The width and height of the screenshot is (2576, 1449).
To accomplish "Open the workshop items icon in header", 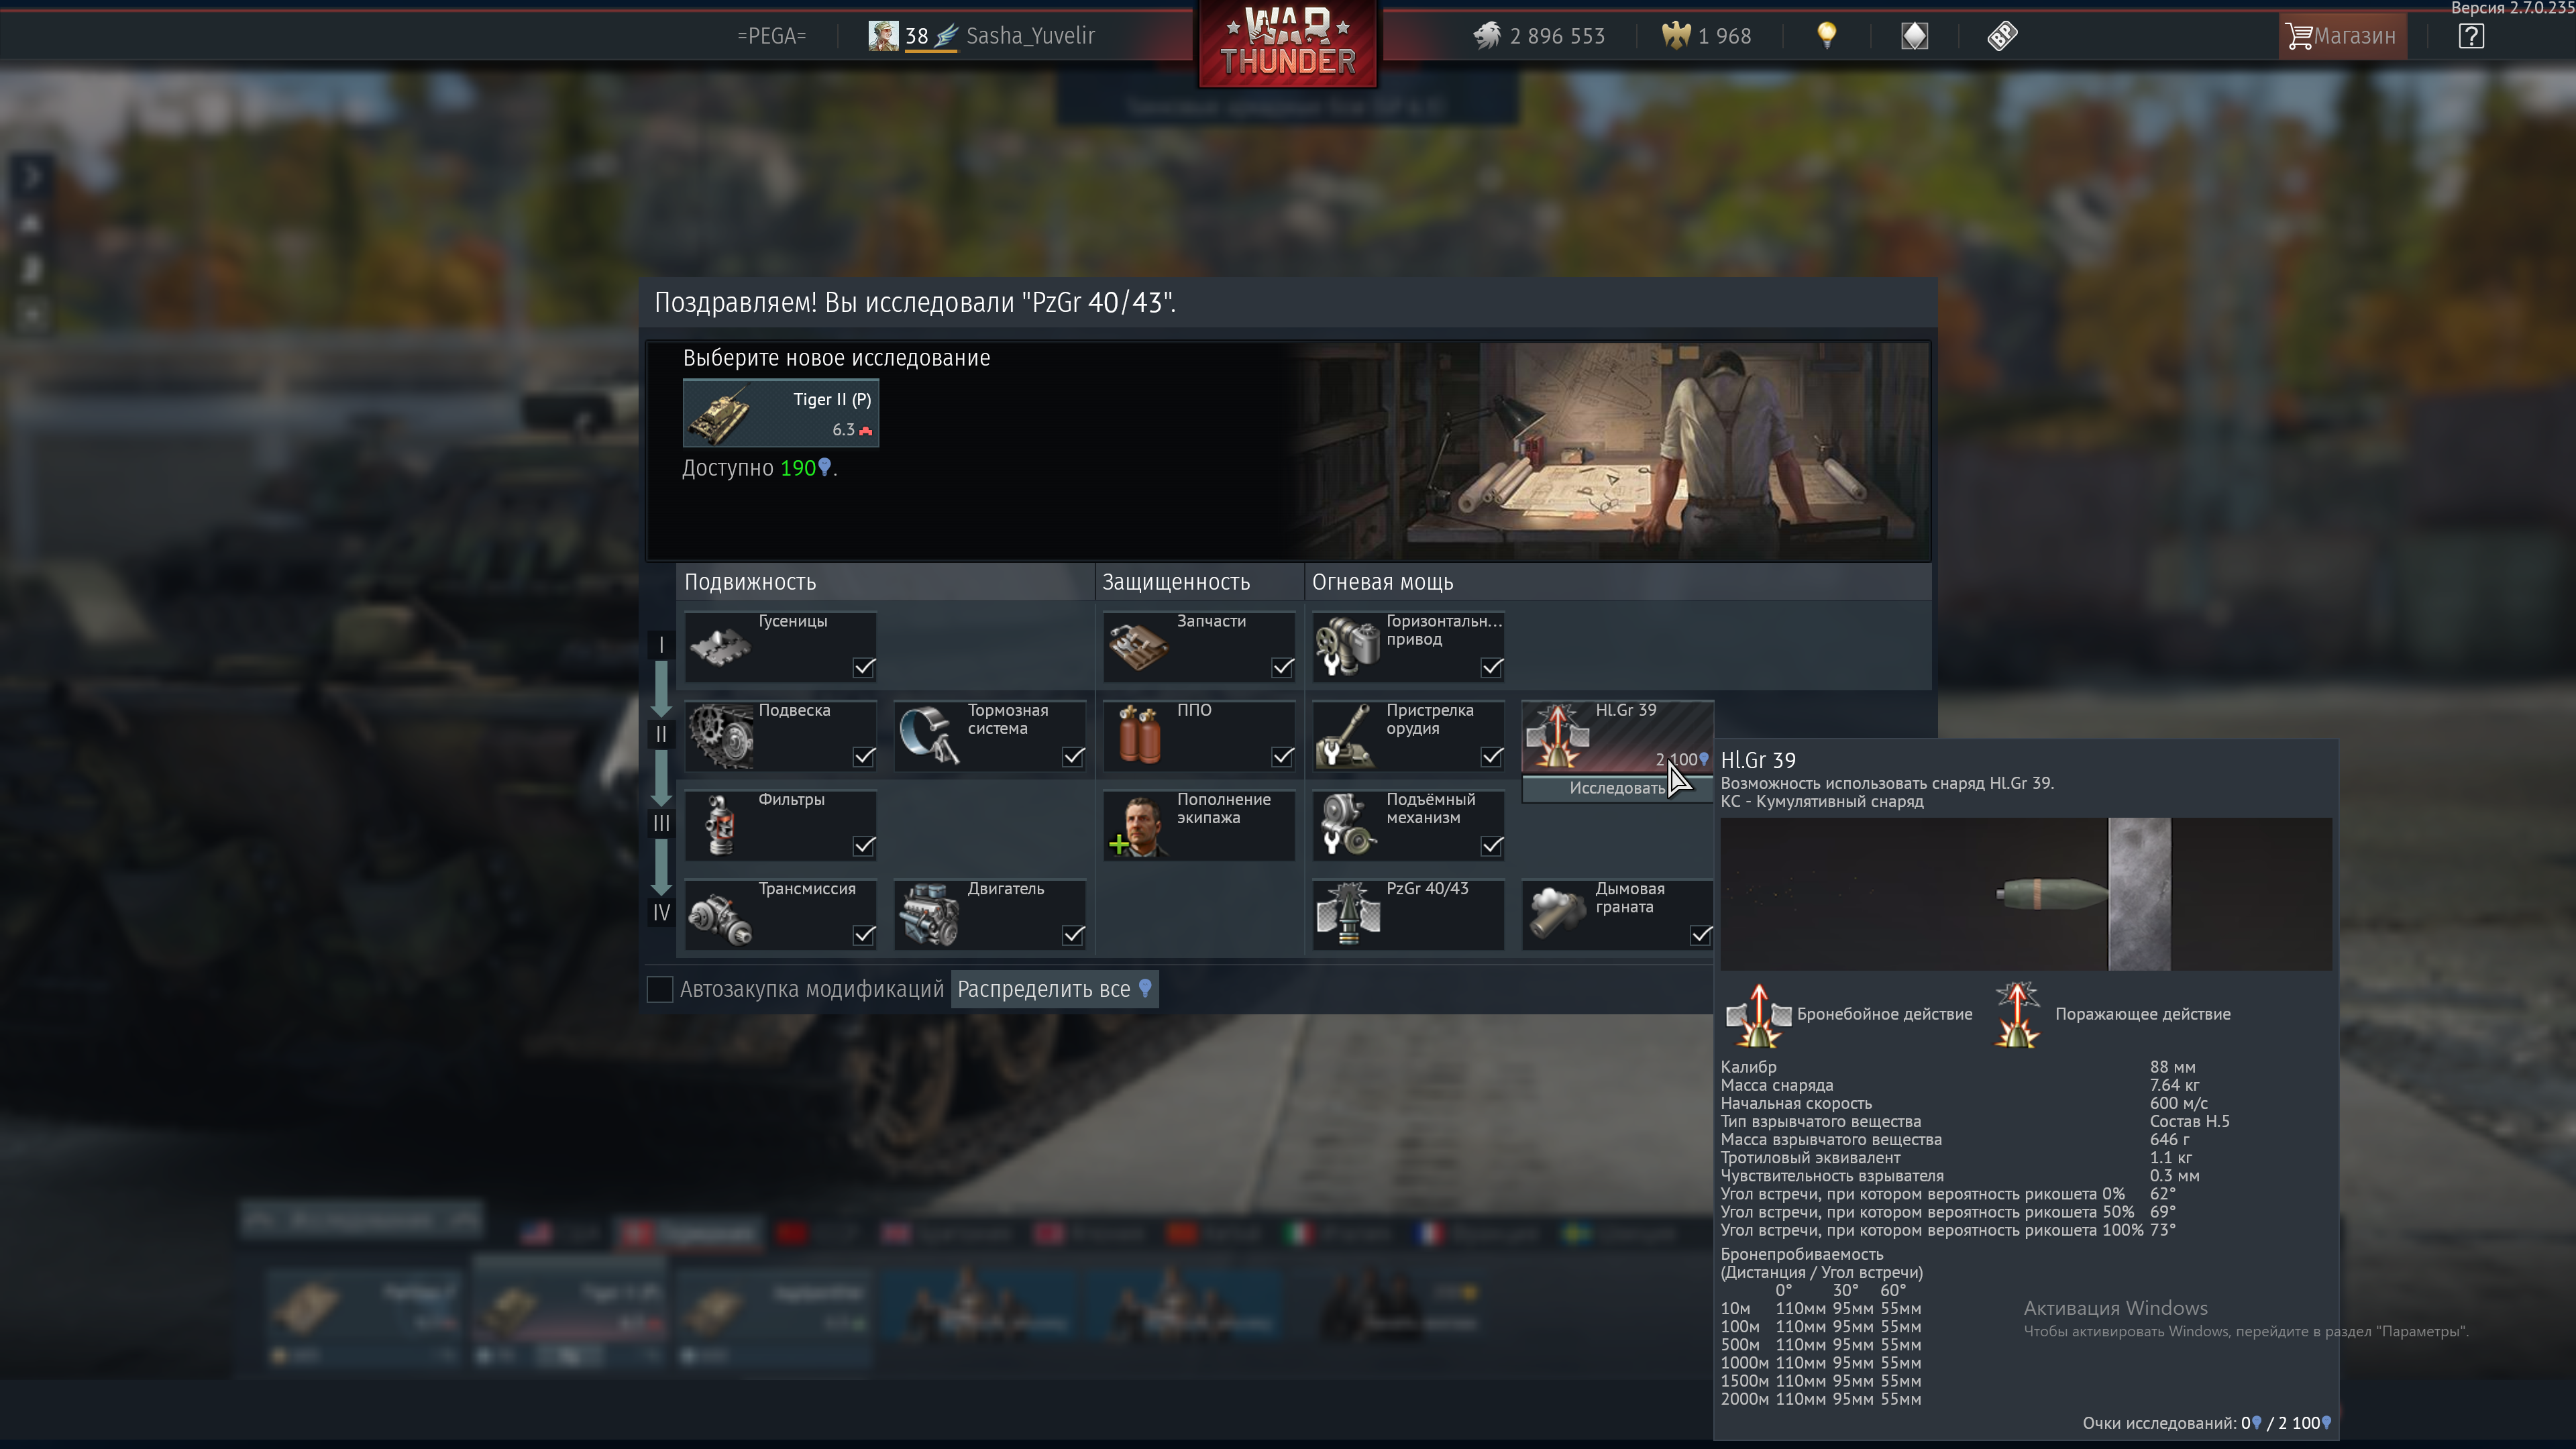I will (1914, 36).
